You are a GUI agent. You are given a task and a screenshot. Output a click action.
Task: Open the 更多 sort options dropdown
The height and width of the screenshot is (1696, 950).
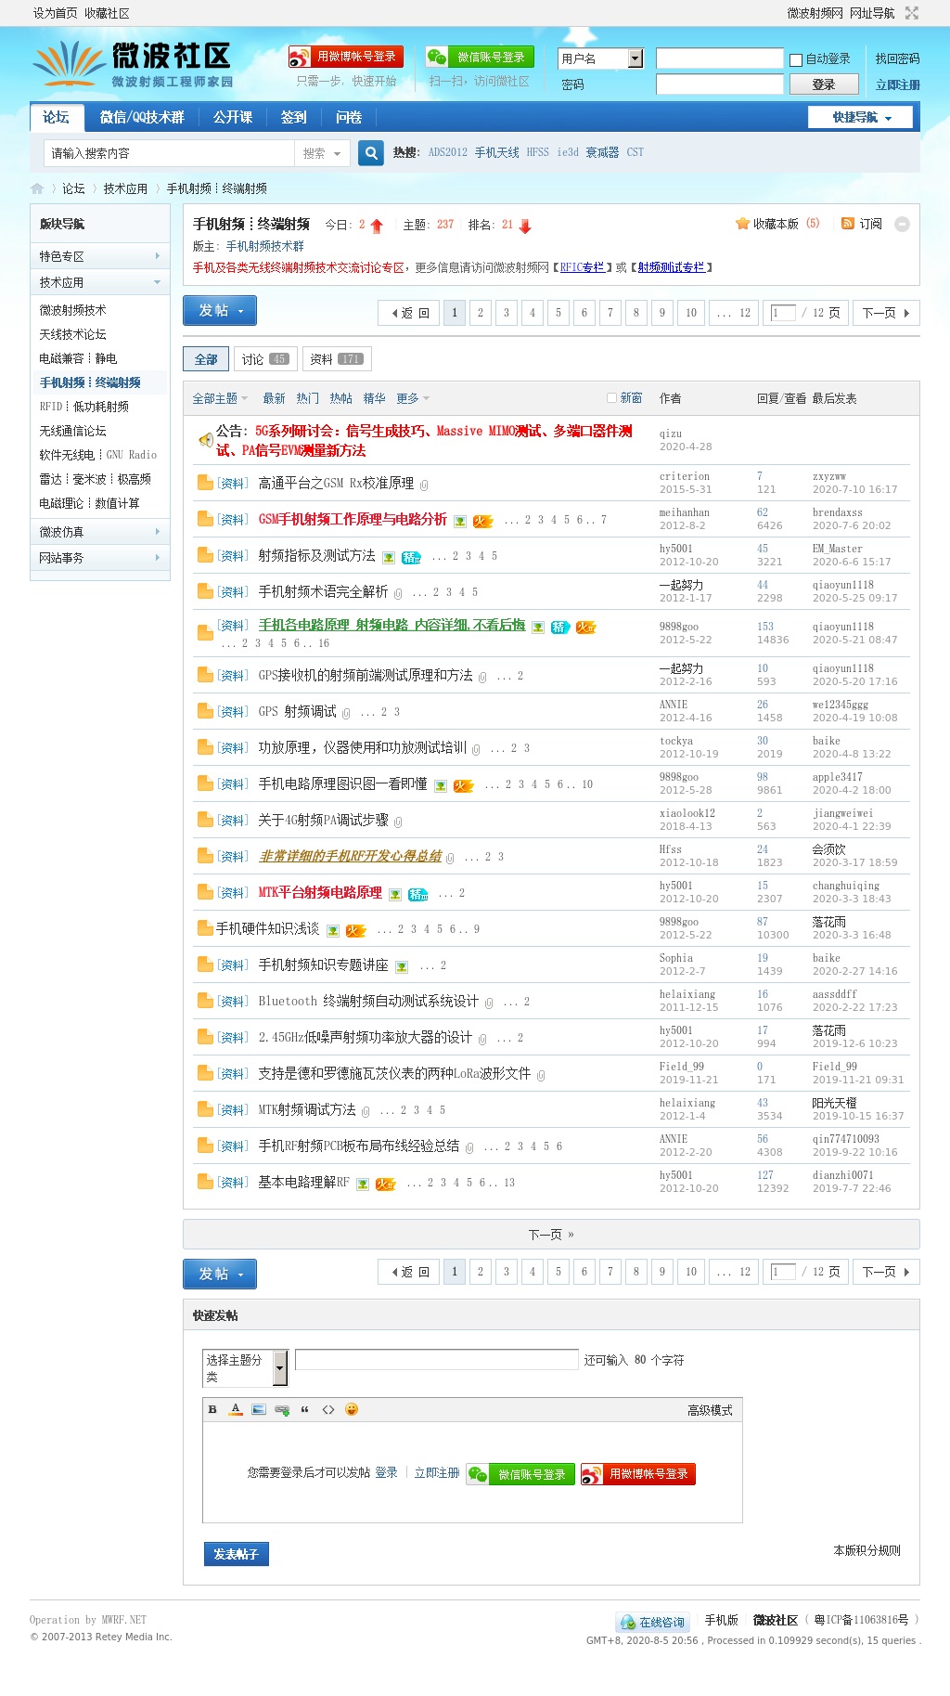pyautogui.click(x=413, y=398)
